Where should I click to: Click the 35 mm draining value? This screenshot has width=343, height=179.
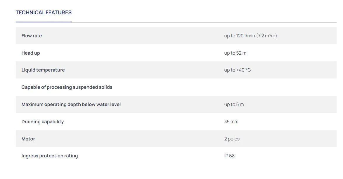click(231, 121)
